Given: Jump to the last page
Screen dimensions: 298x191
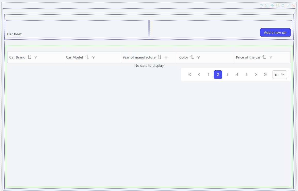Looking at the screenshot, I should tap(266, 75).
